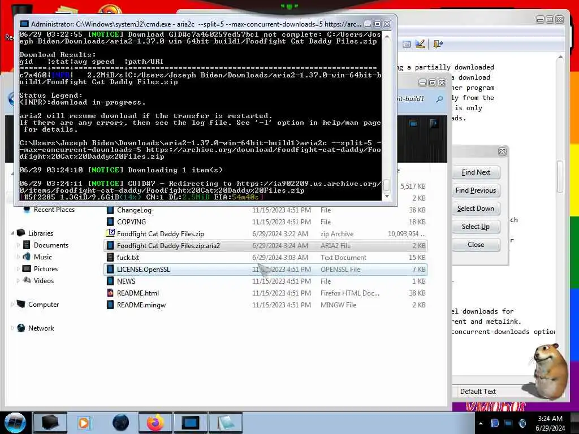Select Foodfight Cat Daddy Files.zip.aria2
579x434 pixels.
pos(266,245)
